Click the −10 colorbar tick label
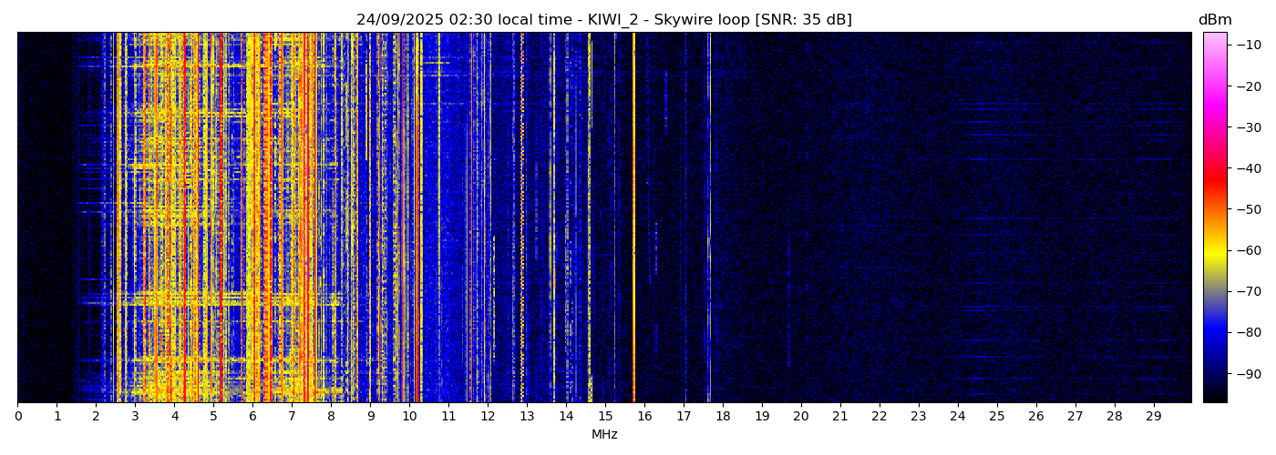1276x455 pixels. [1243, 45]
